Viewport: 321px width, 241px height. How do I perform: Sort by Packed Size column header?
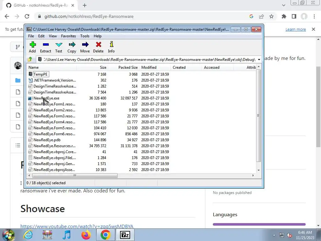coord(124,67)
